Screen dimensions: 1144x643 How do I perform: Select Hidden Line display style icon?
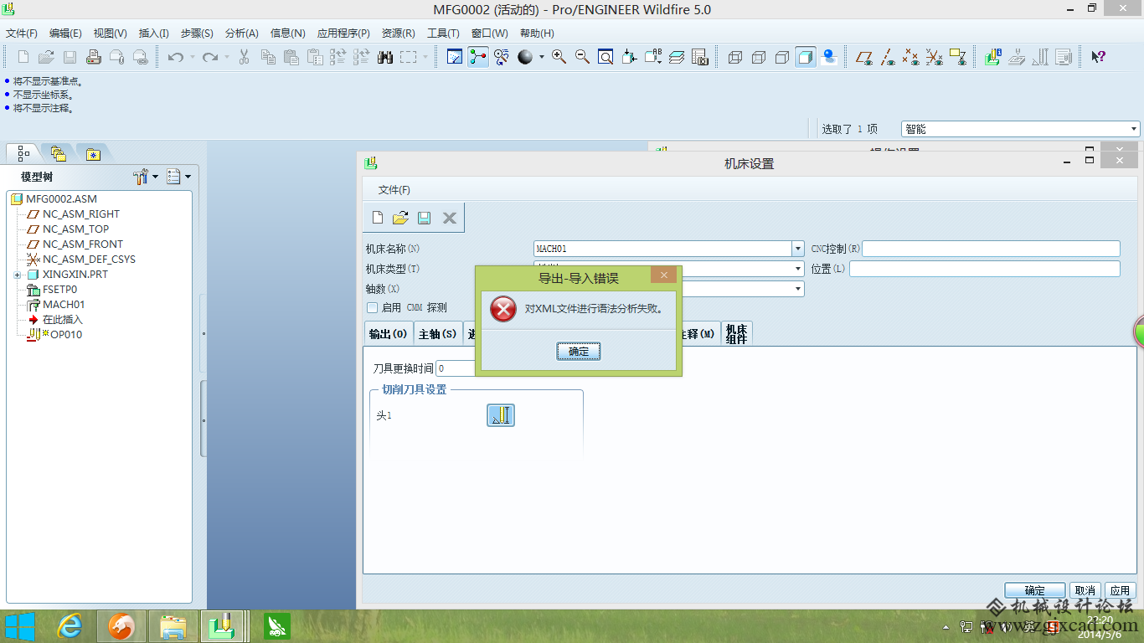pos(759,57)
